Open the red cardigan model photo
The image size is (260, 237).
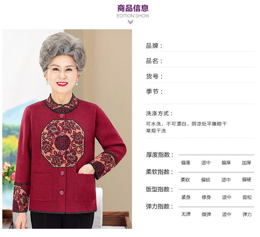pyautogui.click(x=67, y=129)
